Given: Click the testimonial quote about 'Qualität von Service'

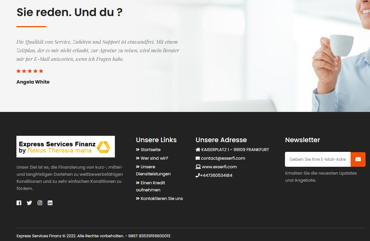Looking at the screenshot, I should (98, 50).
